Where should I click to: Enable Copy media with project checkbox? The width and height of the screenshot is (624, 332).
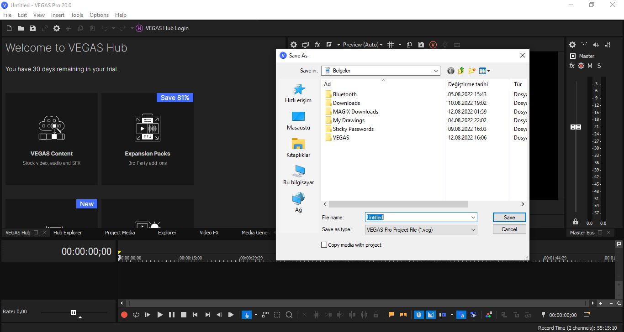324,245
